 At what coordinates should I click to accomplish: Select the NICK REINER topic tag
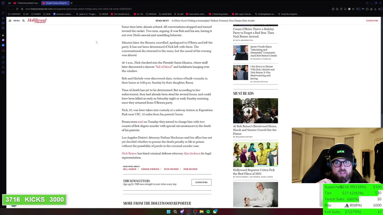click(171, 169)
